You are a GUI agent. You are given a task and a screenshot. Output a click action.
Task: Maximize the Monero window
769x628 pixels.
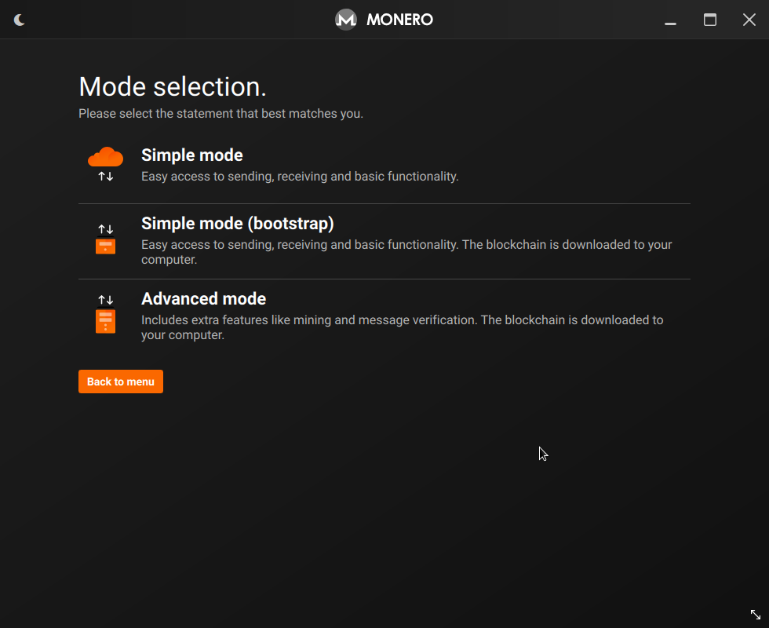click(710, 20)
